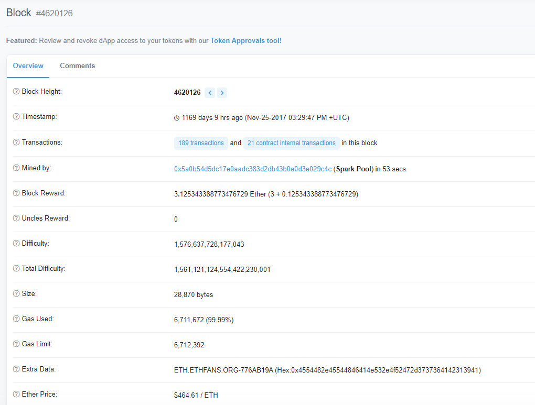Click help icon beside Ether Price
This screenshot has width=535, height=405.
[16, 395]
